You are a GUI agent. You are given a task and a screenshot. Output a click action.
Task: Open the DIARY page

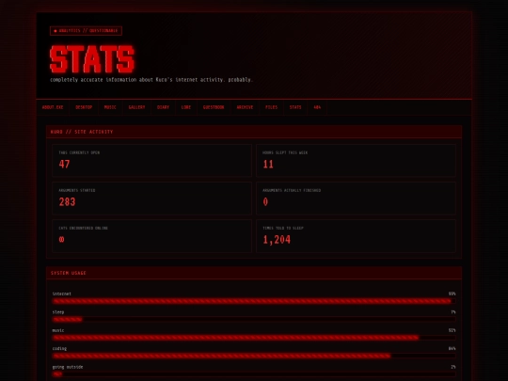[163, 107]
